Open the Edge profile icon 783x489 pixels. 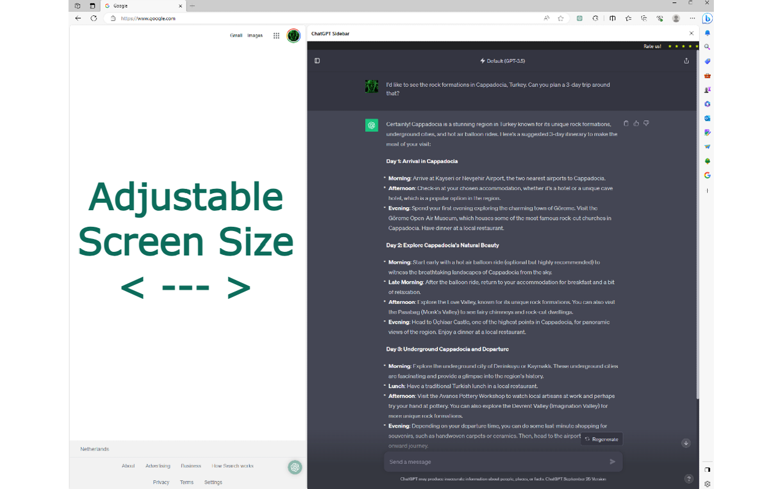(x=676, y=18)
